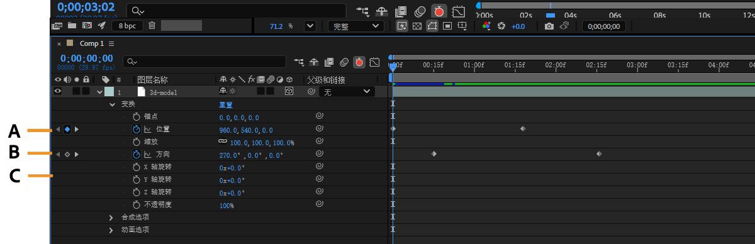
Task: Go to next 位置 keyframe
Action: [77, 129]
